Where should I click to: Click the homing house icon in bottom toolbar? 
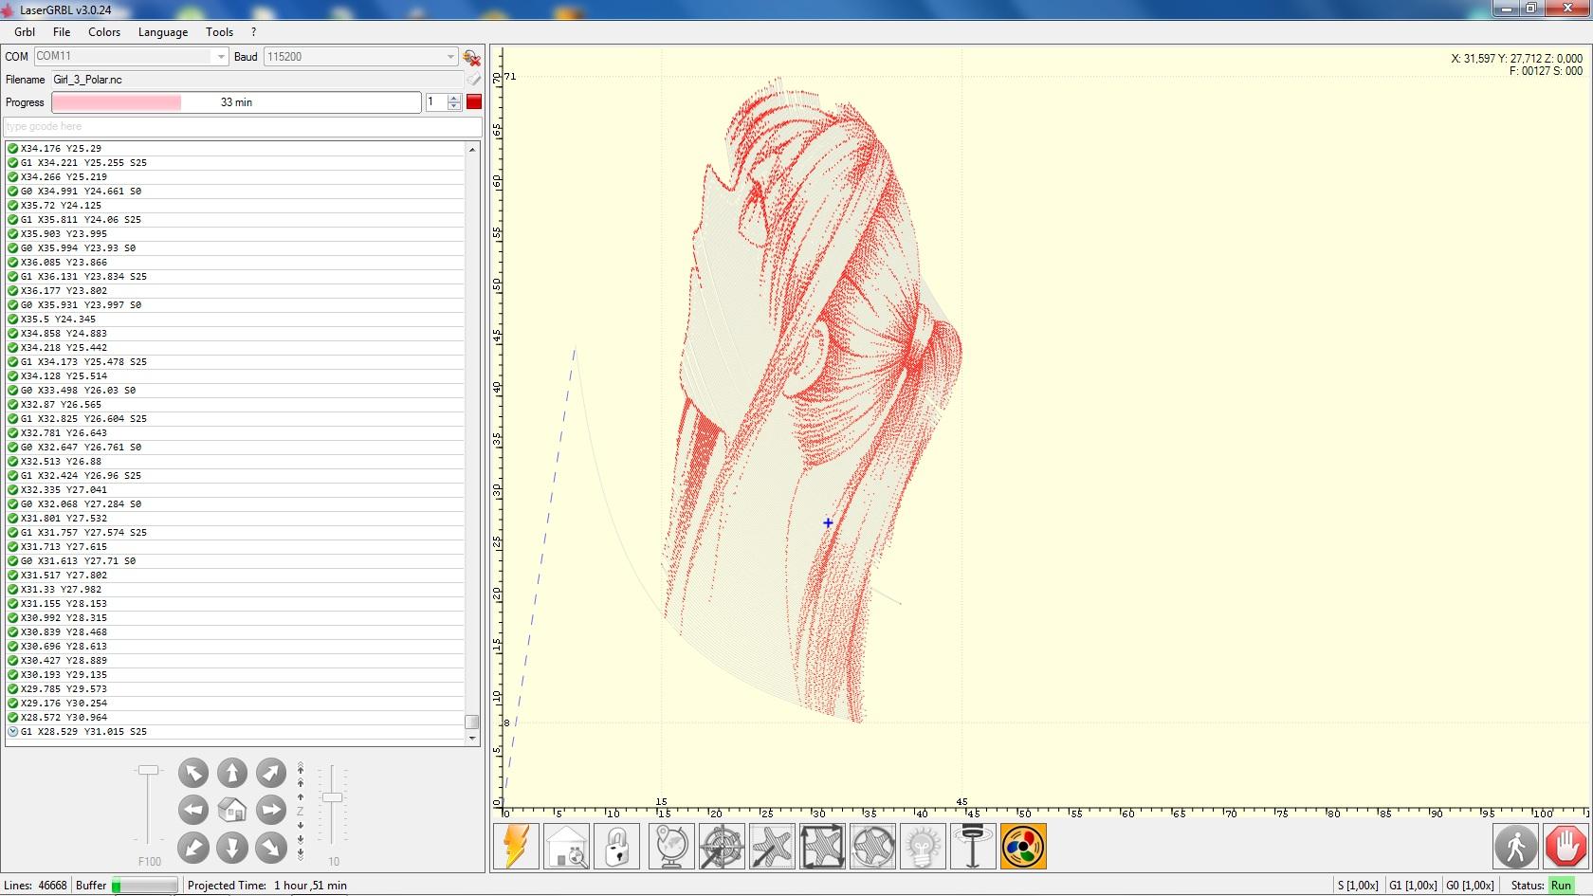567,846
